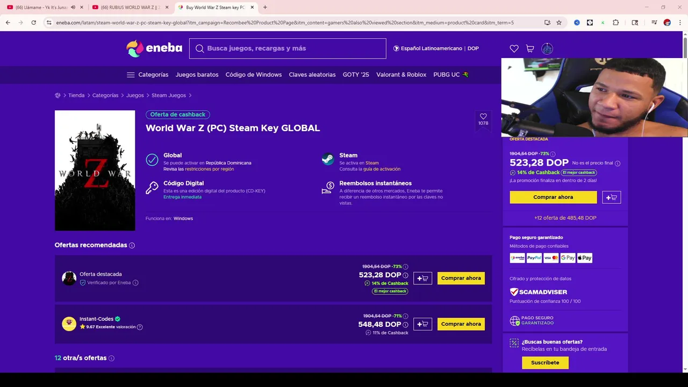Open Valorant & Roblox menu item

click(x=401, y=75)
